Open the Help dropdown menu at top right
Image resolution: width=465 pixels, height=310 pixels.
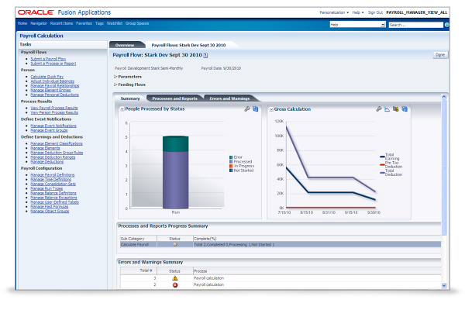click(x=357, y=12)
